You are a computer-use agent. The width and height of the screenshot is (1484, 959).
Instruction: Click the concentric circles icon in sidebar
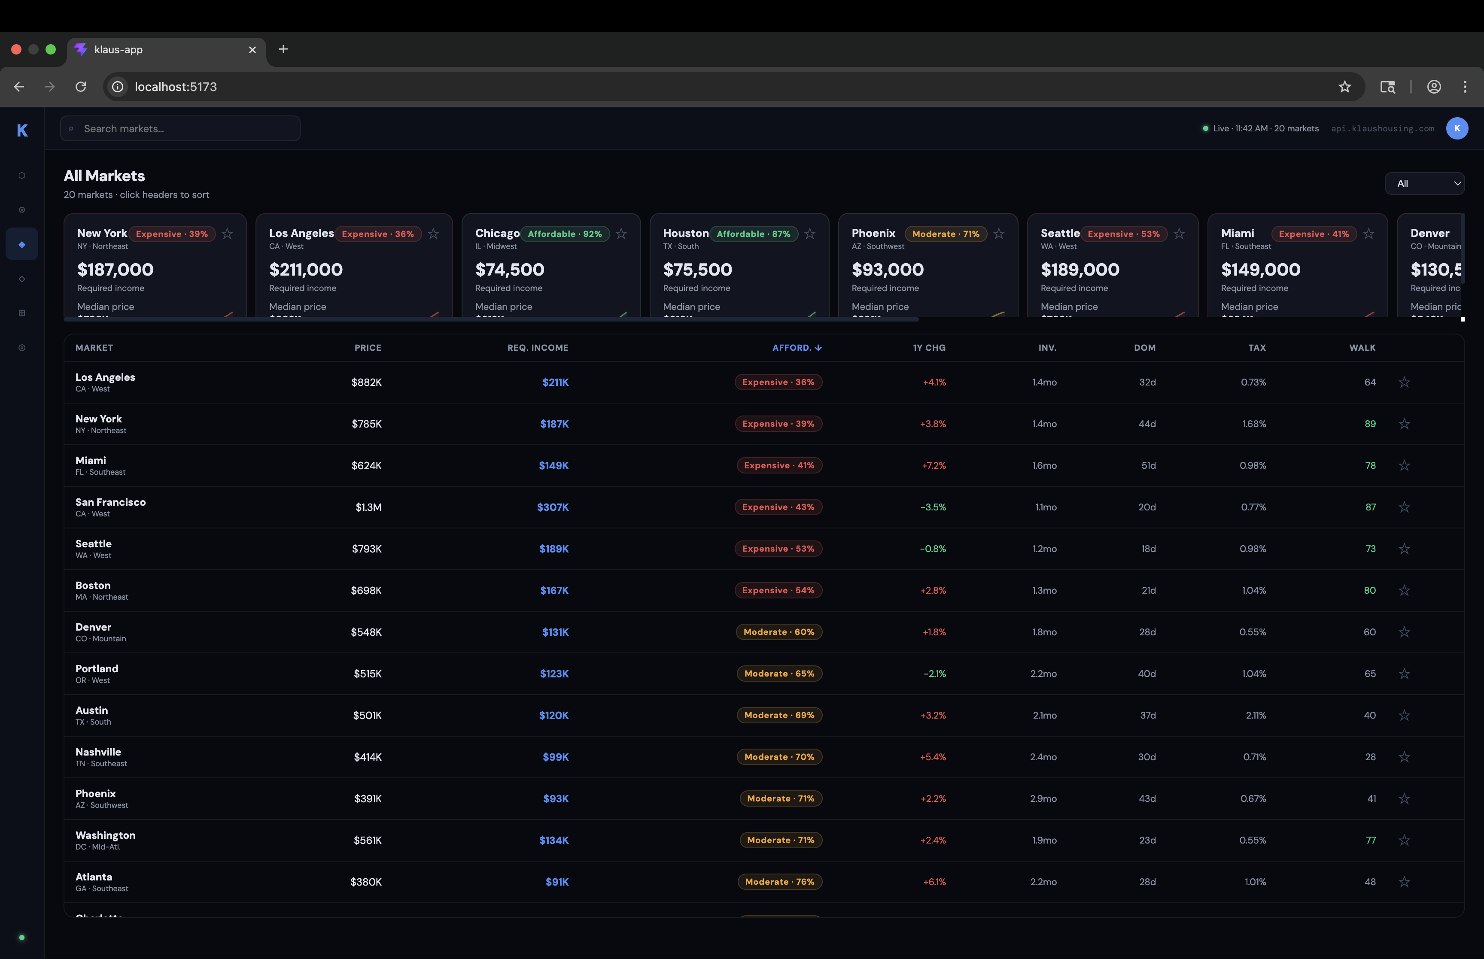pos(22,347)
